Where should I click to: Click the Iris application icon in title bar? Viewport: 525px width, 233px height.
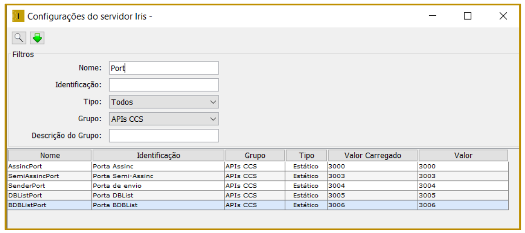[18, 16]
